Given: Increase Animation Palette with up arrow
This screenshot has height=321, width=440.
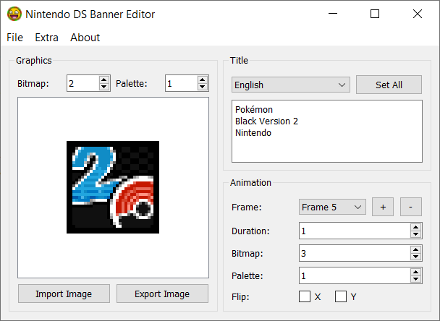Looking at the screenshot, I should coord(415,272).
